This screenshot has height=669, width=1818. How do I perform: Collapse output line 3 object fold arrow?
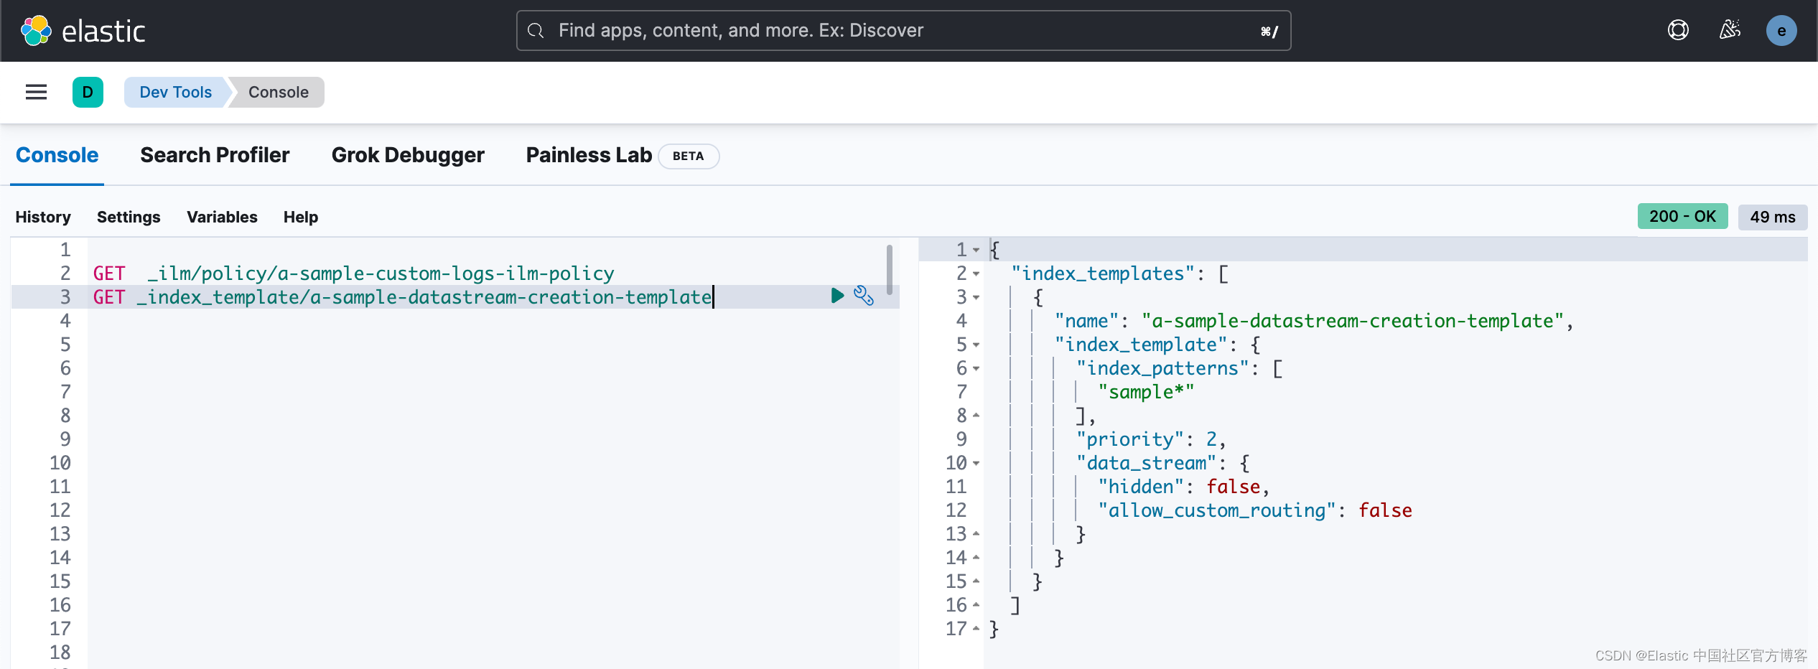click(x=976, y=297)
